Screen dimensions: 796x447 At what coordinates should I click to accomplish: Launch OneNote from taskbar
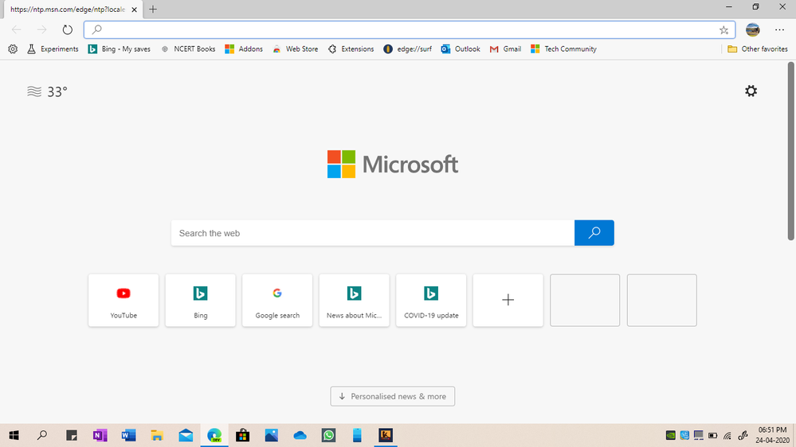100,435
